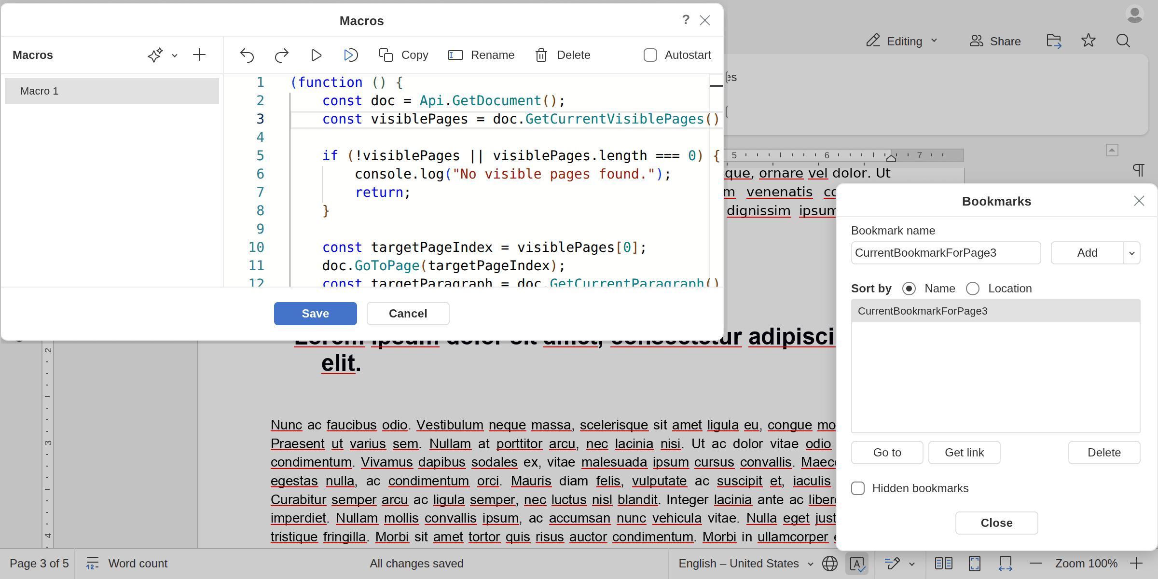Switch to two-page view in status bar

point(943,563)
